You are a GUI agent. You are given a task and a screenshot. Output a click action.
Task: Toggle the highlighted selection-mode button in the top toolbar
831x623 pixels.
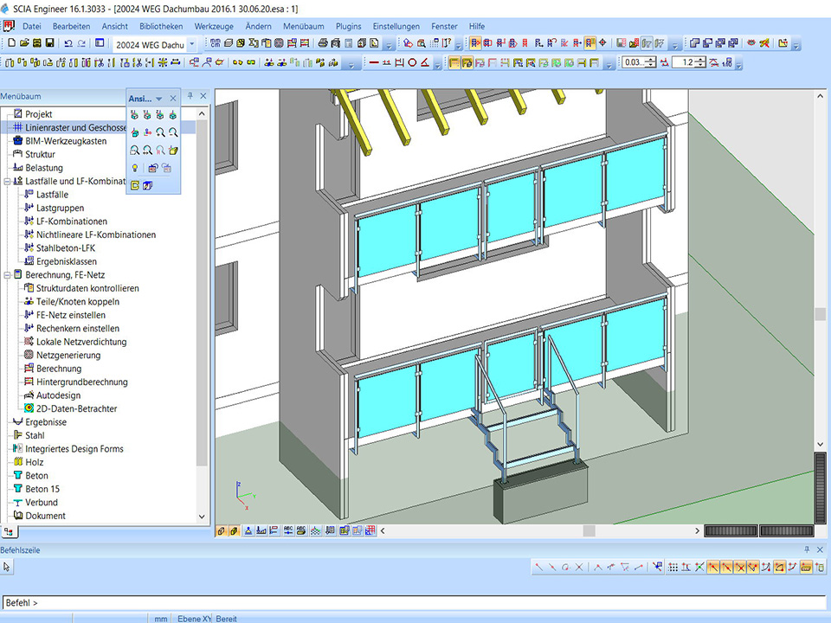(476, 43)
